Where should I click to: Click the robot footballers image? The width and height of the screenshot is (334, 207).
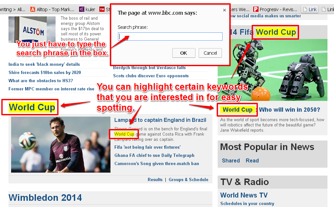point(273,70)
